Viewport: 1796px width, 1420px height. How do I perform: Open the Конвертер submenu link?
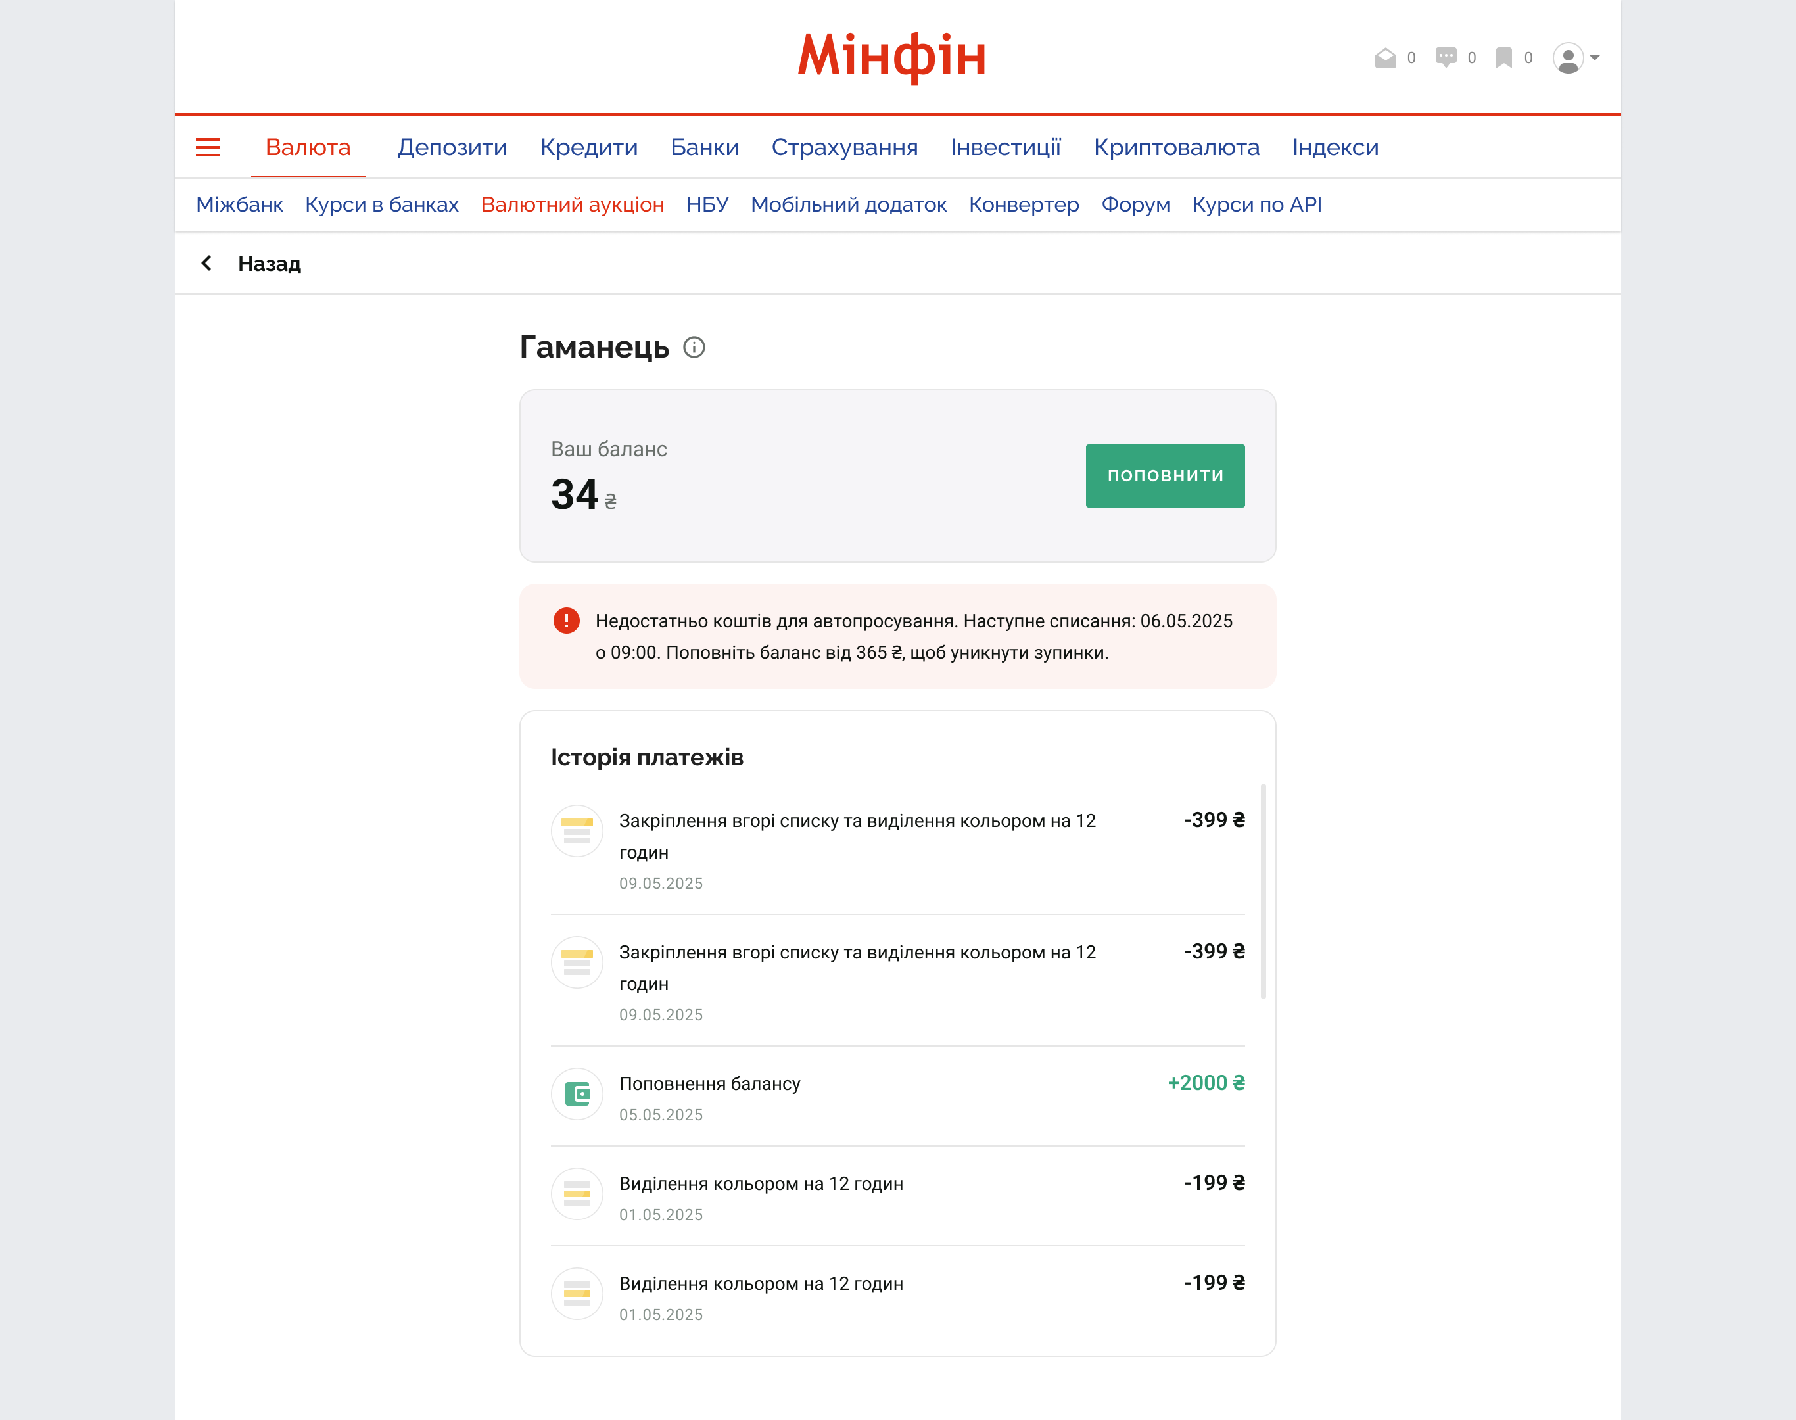tap(1024, 204)
